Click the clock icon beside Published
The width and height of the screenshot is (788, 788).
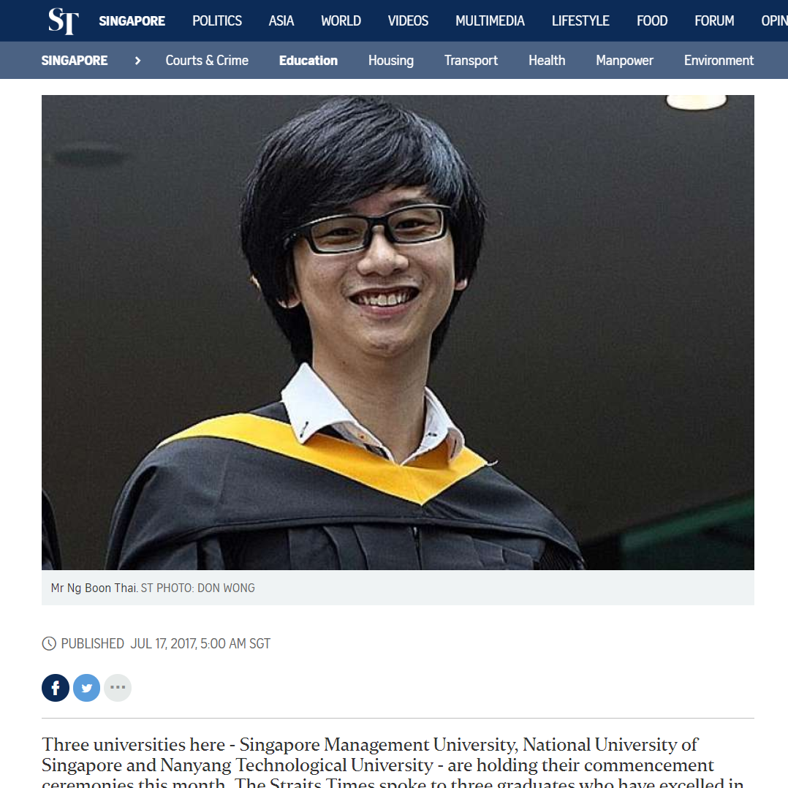point(49,643)
